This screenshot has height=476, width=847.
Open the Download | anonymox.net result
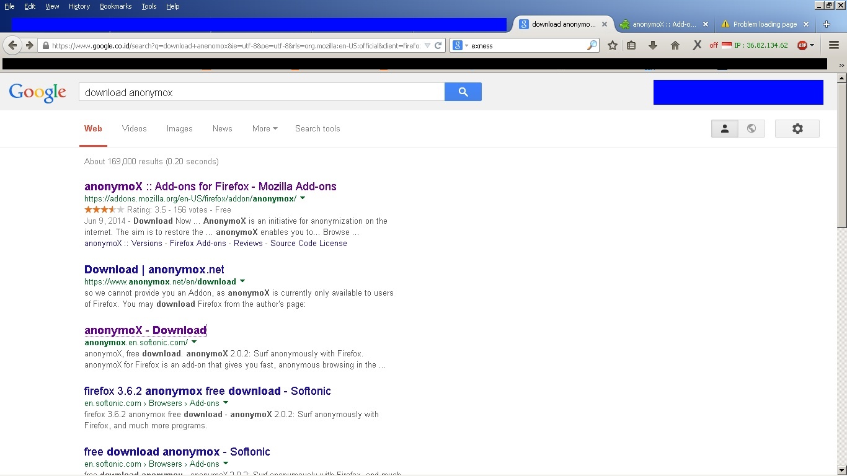(154, 270)
